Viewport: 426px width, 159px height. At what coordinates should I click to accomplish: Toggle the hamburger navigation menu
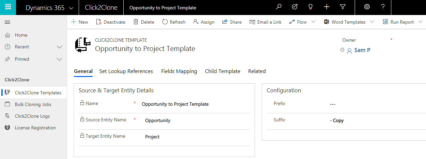[7, 22]
